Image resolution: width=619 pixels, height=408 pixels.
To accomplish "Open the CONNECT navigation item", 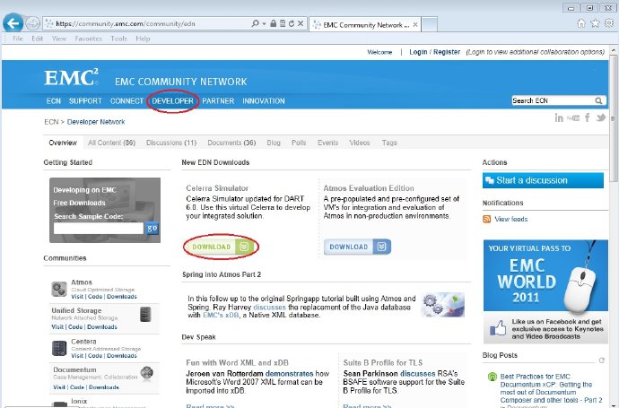I will tap(126, 101).
